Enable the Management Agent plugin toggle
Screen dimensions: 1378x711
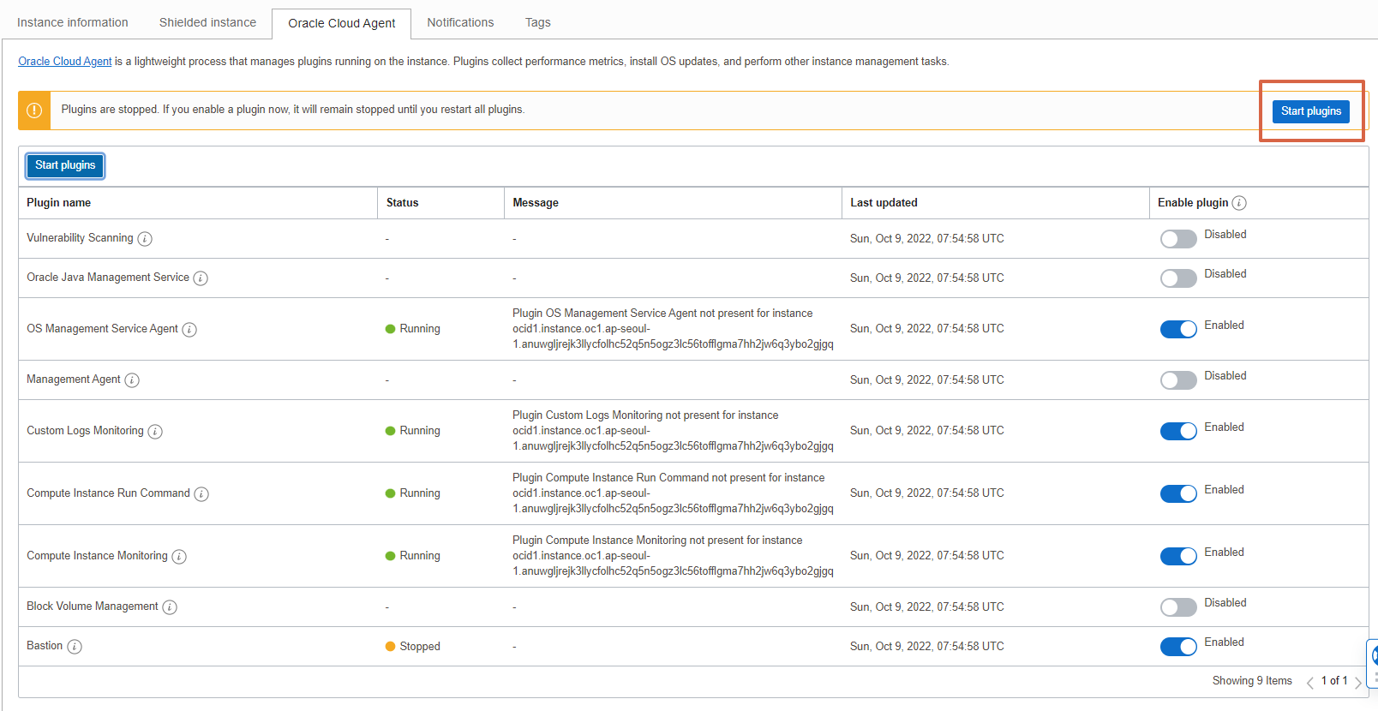1178,380
